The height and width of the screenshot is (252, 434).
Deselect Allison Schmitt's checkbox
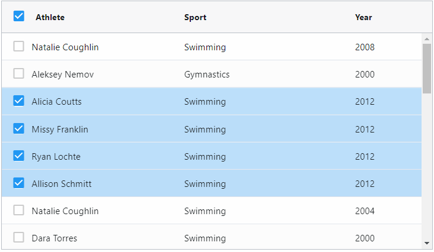(18, 183)
